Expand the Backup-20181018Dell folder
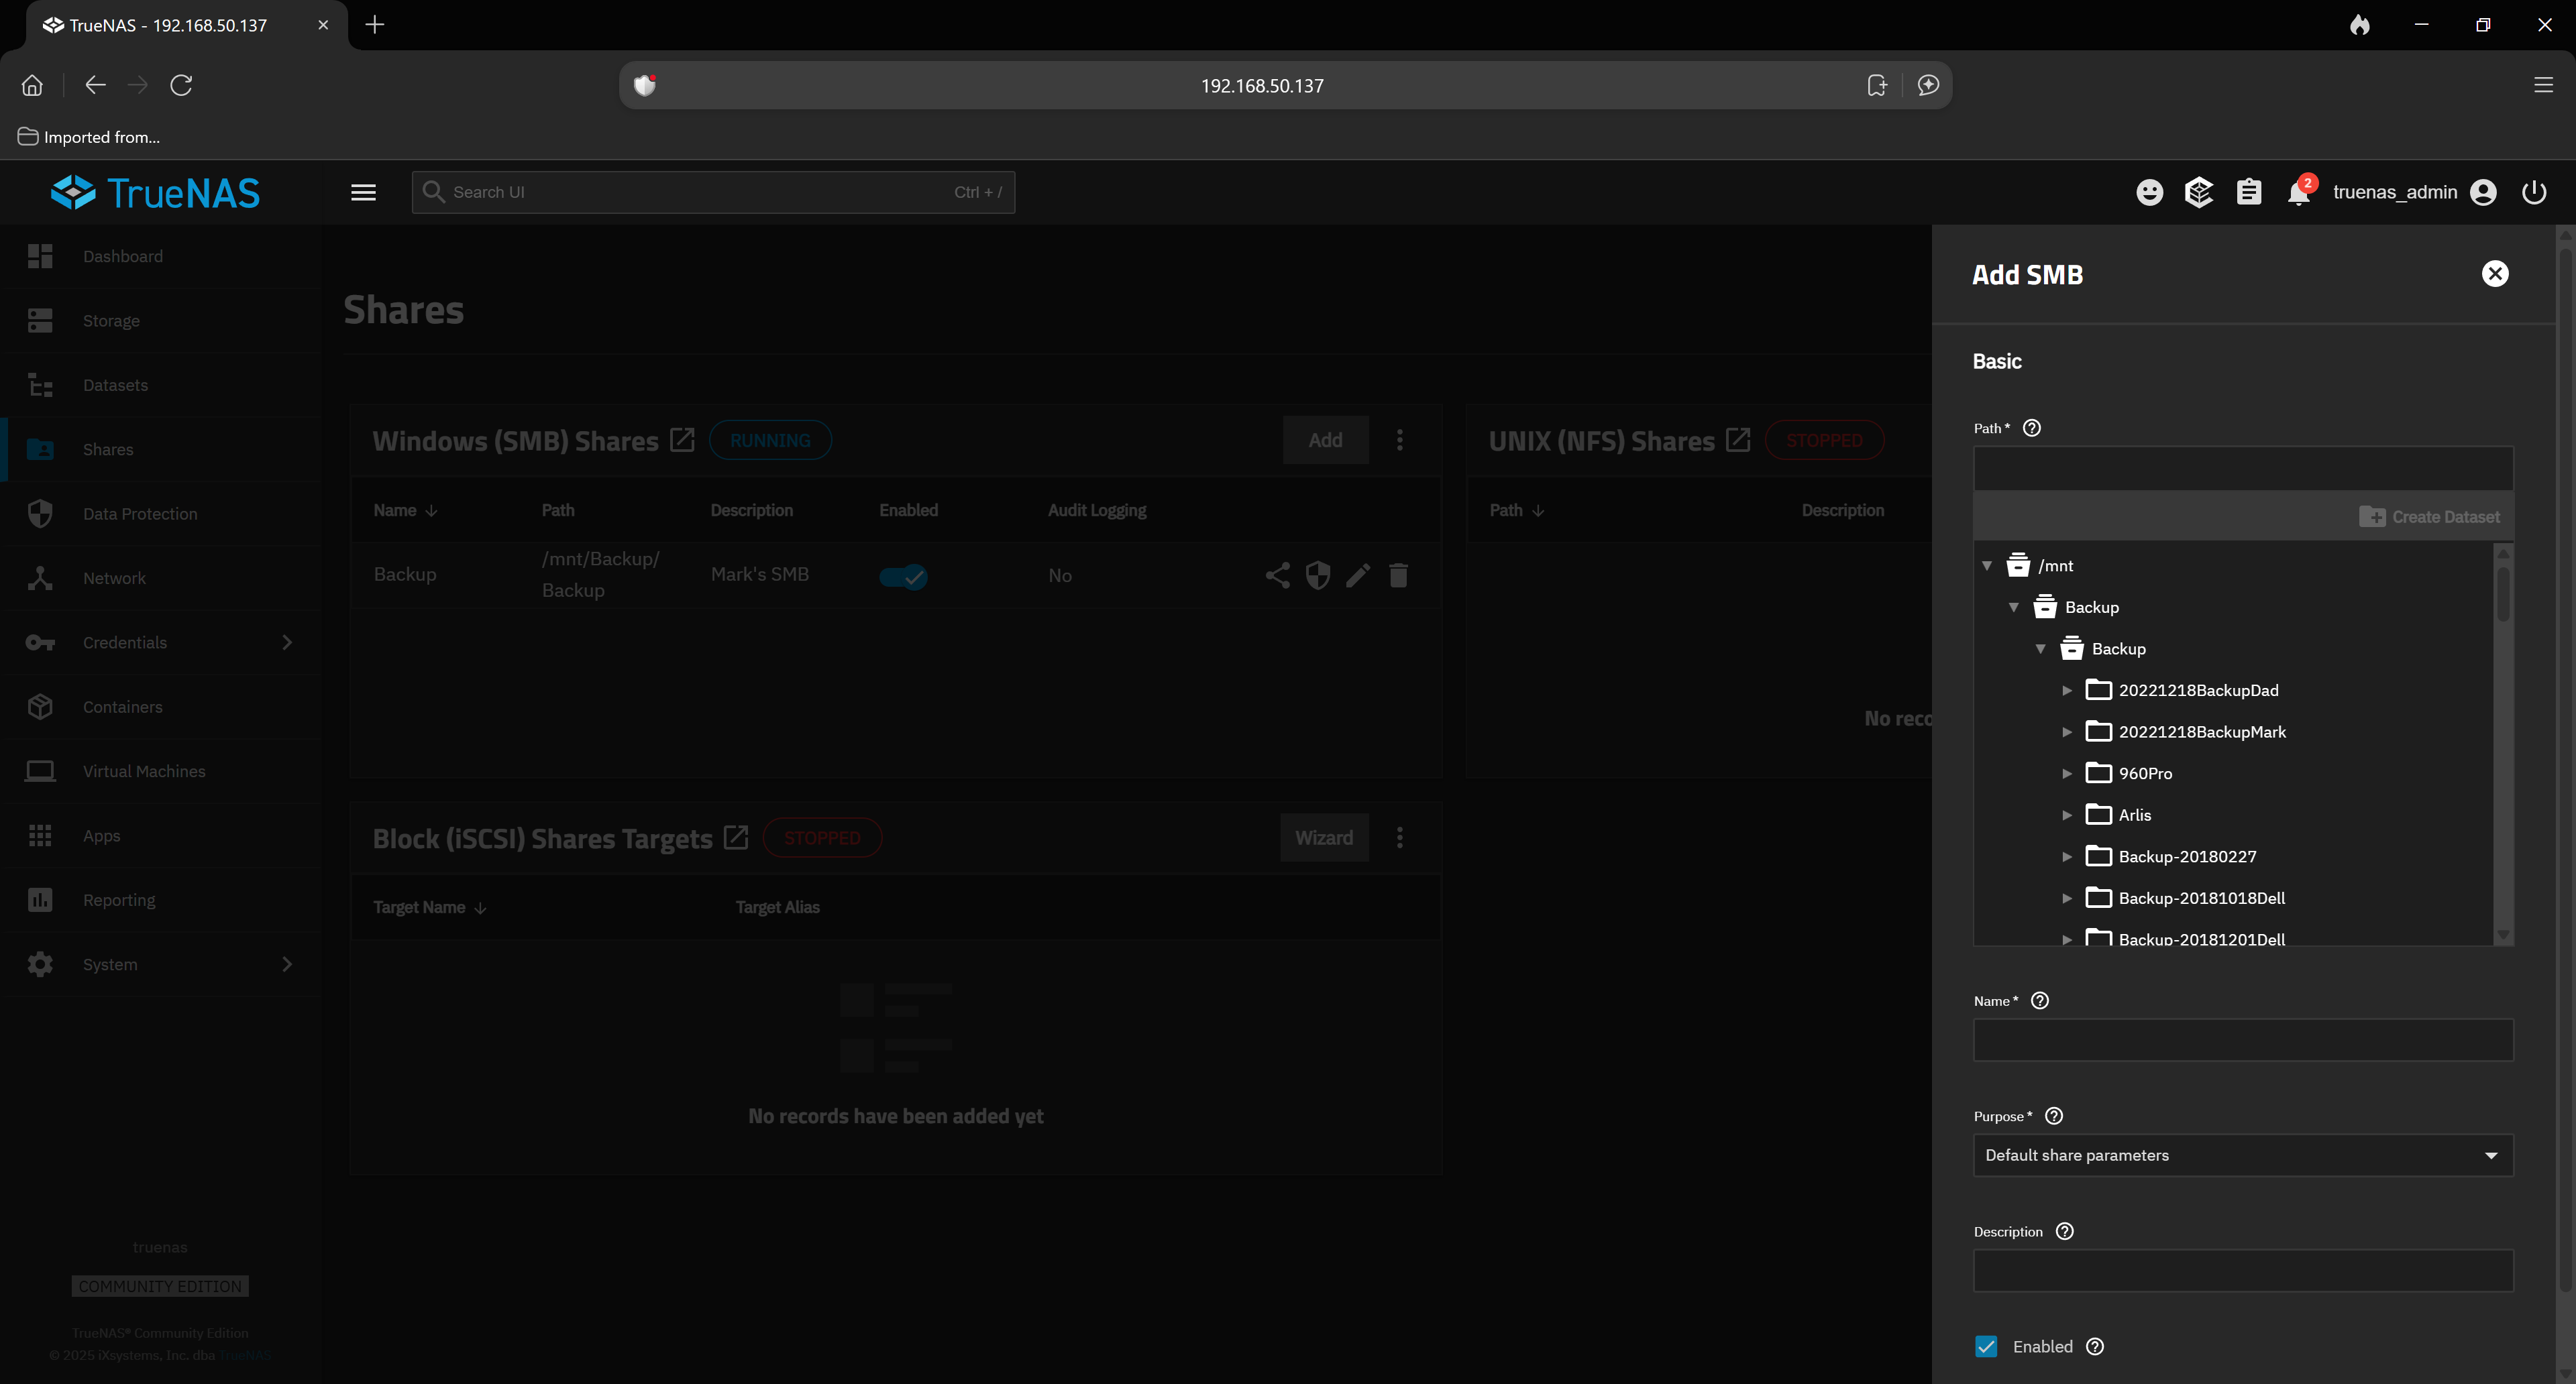The image size is (2576, 1384). pos(2067,899)
